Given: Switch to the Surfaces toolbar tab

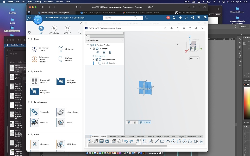Looking at the screenshot, I should [x=131, y=136].
